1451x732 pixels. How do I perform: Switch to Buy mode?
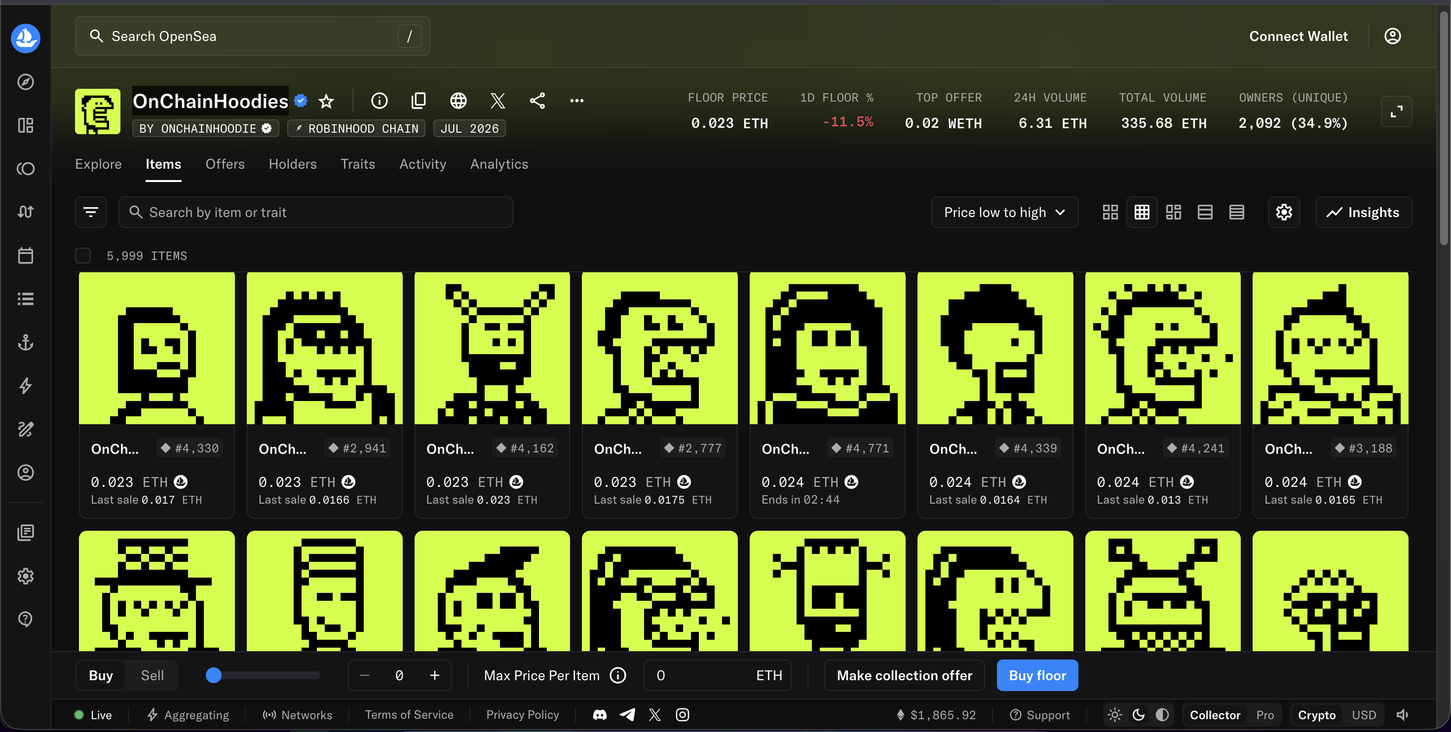[x=101, y=675]
